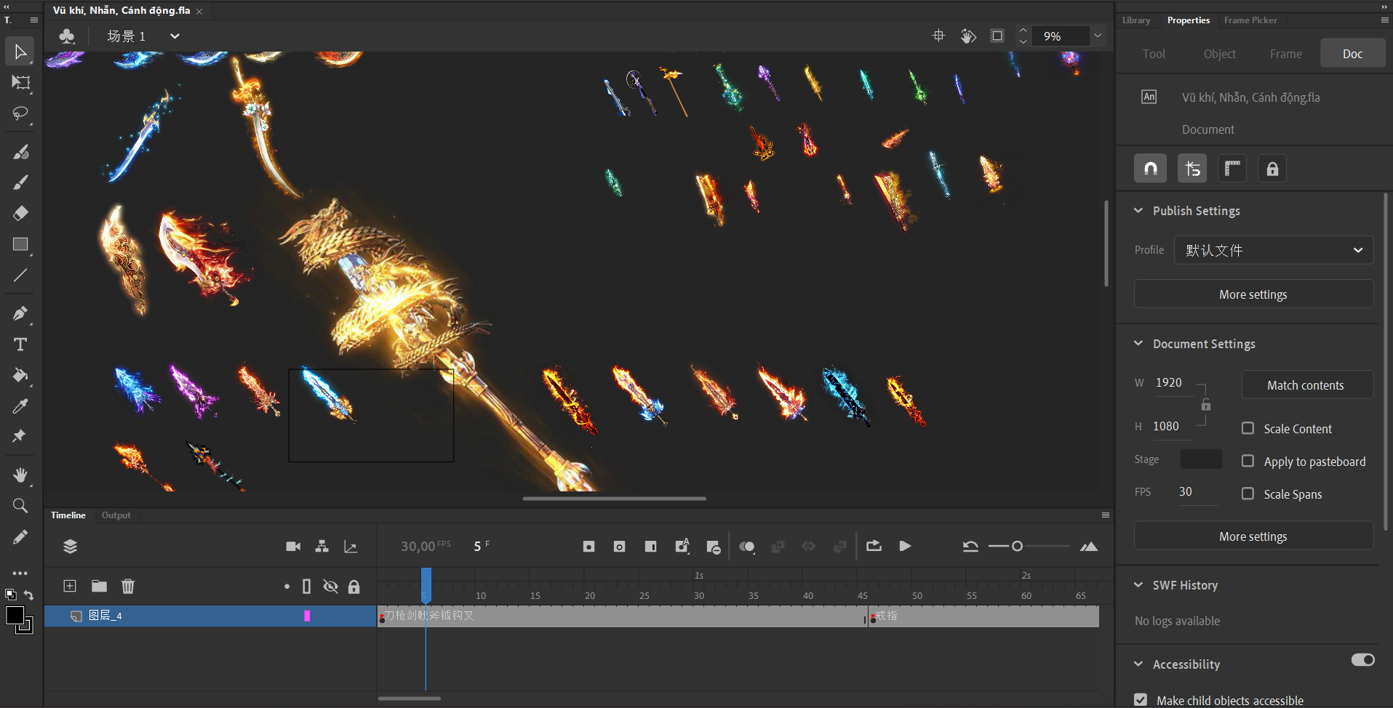
Task: Select the Eraser tool
Action: 20,213
